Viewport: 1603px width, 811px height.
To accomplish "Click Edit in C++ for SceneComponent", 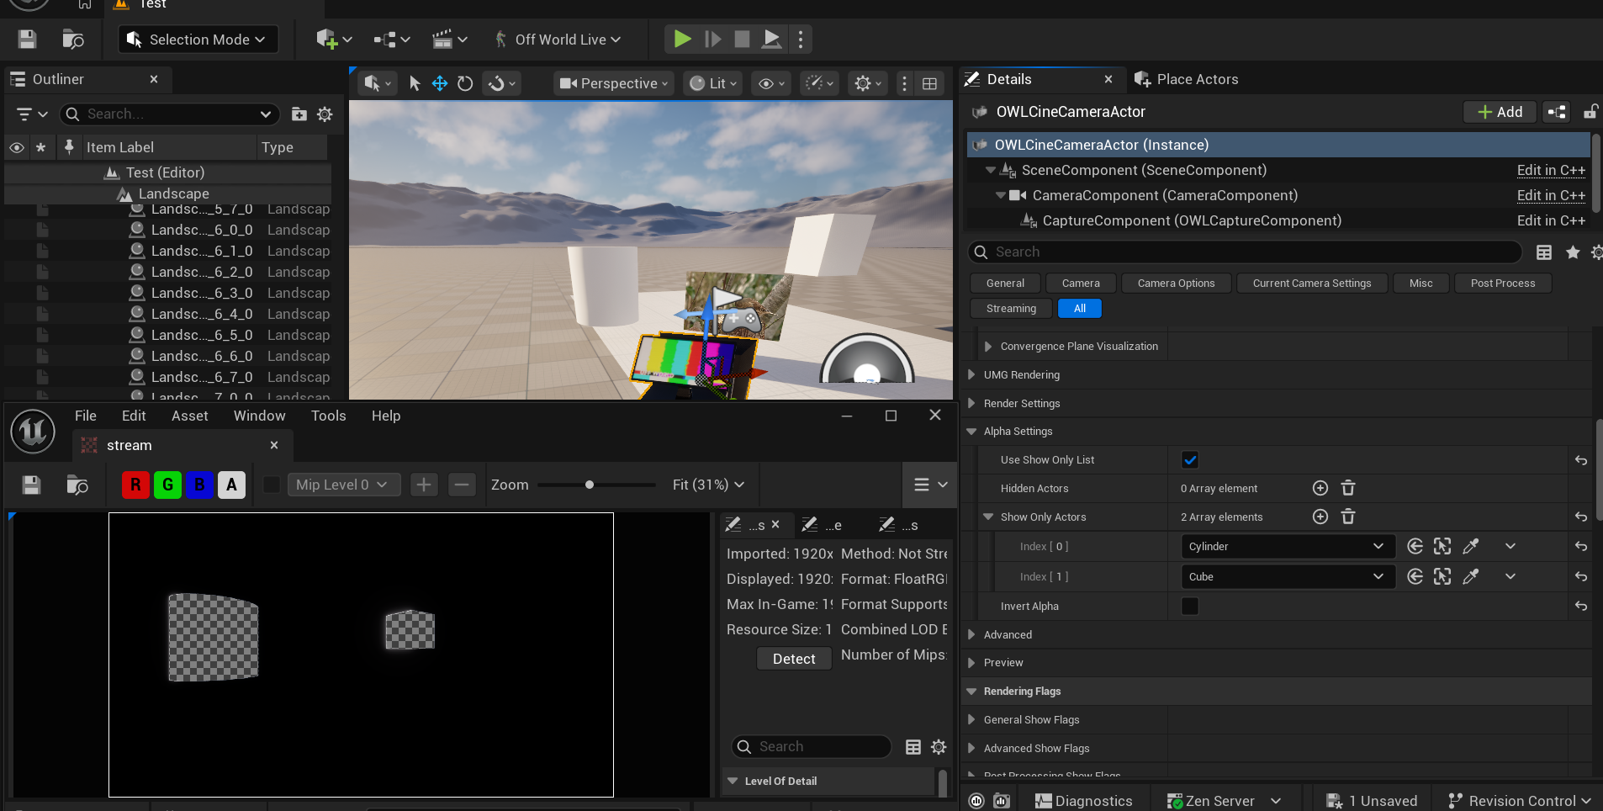I will pos(1551,171).
